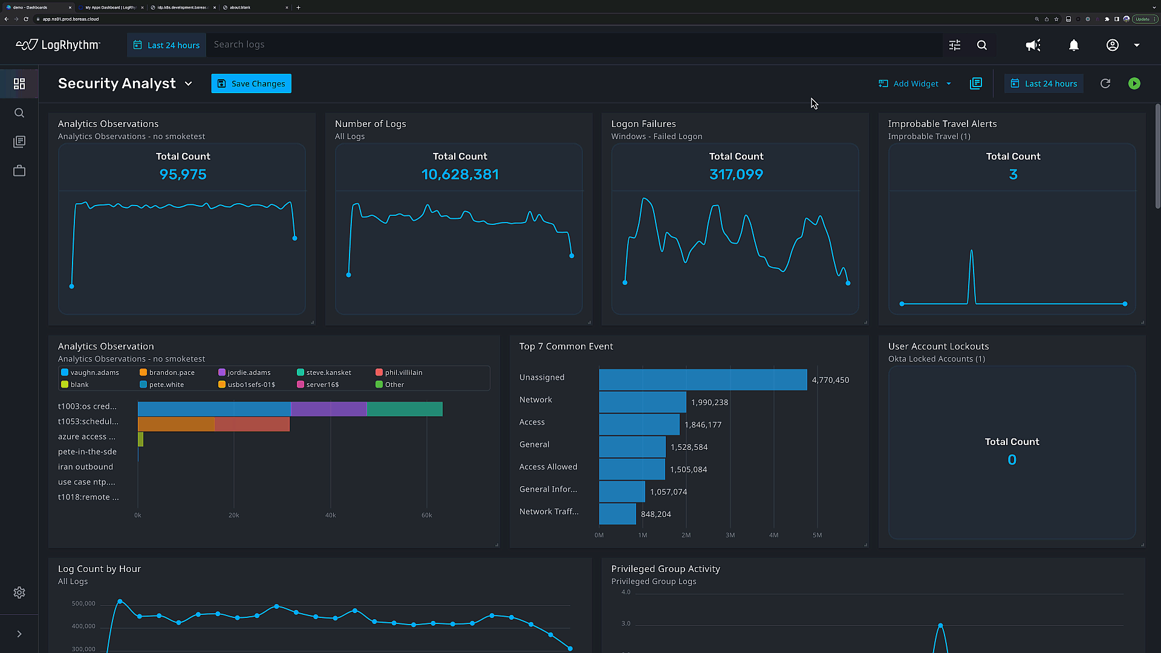The height and width of the screenshot is (653, 1161).
Task: Click the Save Changes button
Action: tap(251, 83)
